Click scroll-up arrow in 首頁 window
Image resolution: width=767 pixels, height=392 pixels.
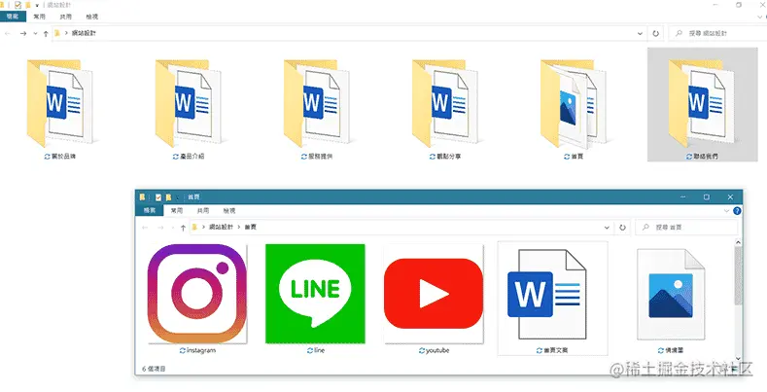click(738, 242)
